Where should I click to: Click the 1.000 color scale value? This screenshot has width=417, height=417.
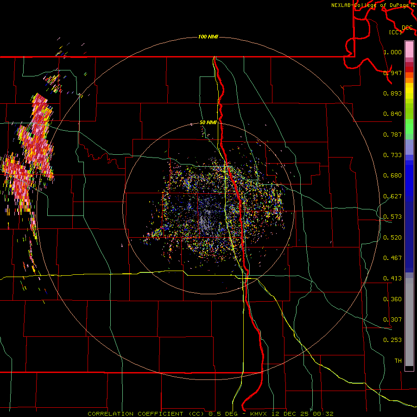click(392, 52)
